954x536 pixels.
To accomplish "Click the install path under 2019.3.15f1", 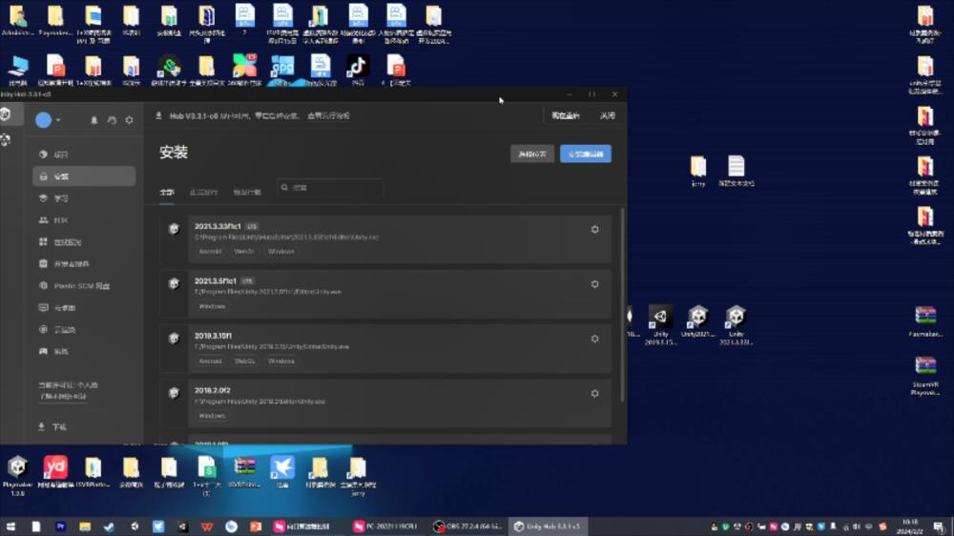I will tap(272, 347).
